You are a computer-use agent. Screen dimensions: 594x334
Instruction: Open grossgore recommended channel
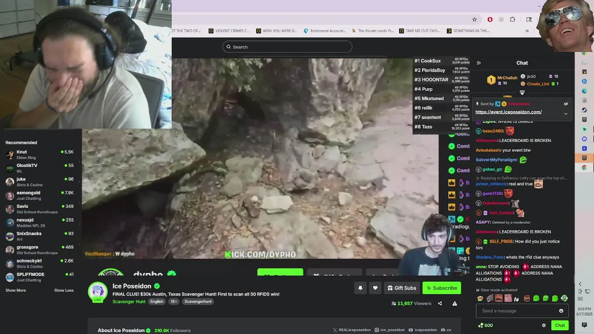[39, 250]
